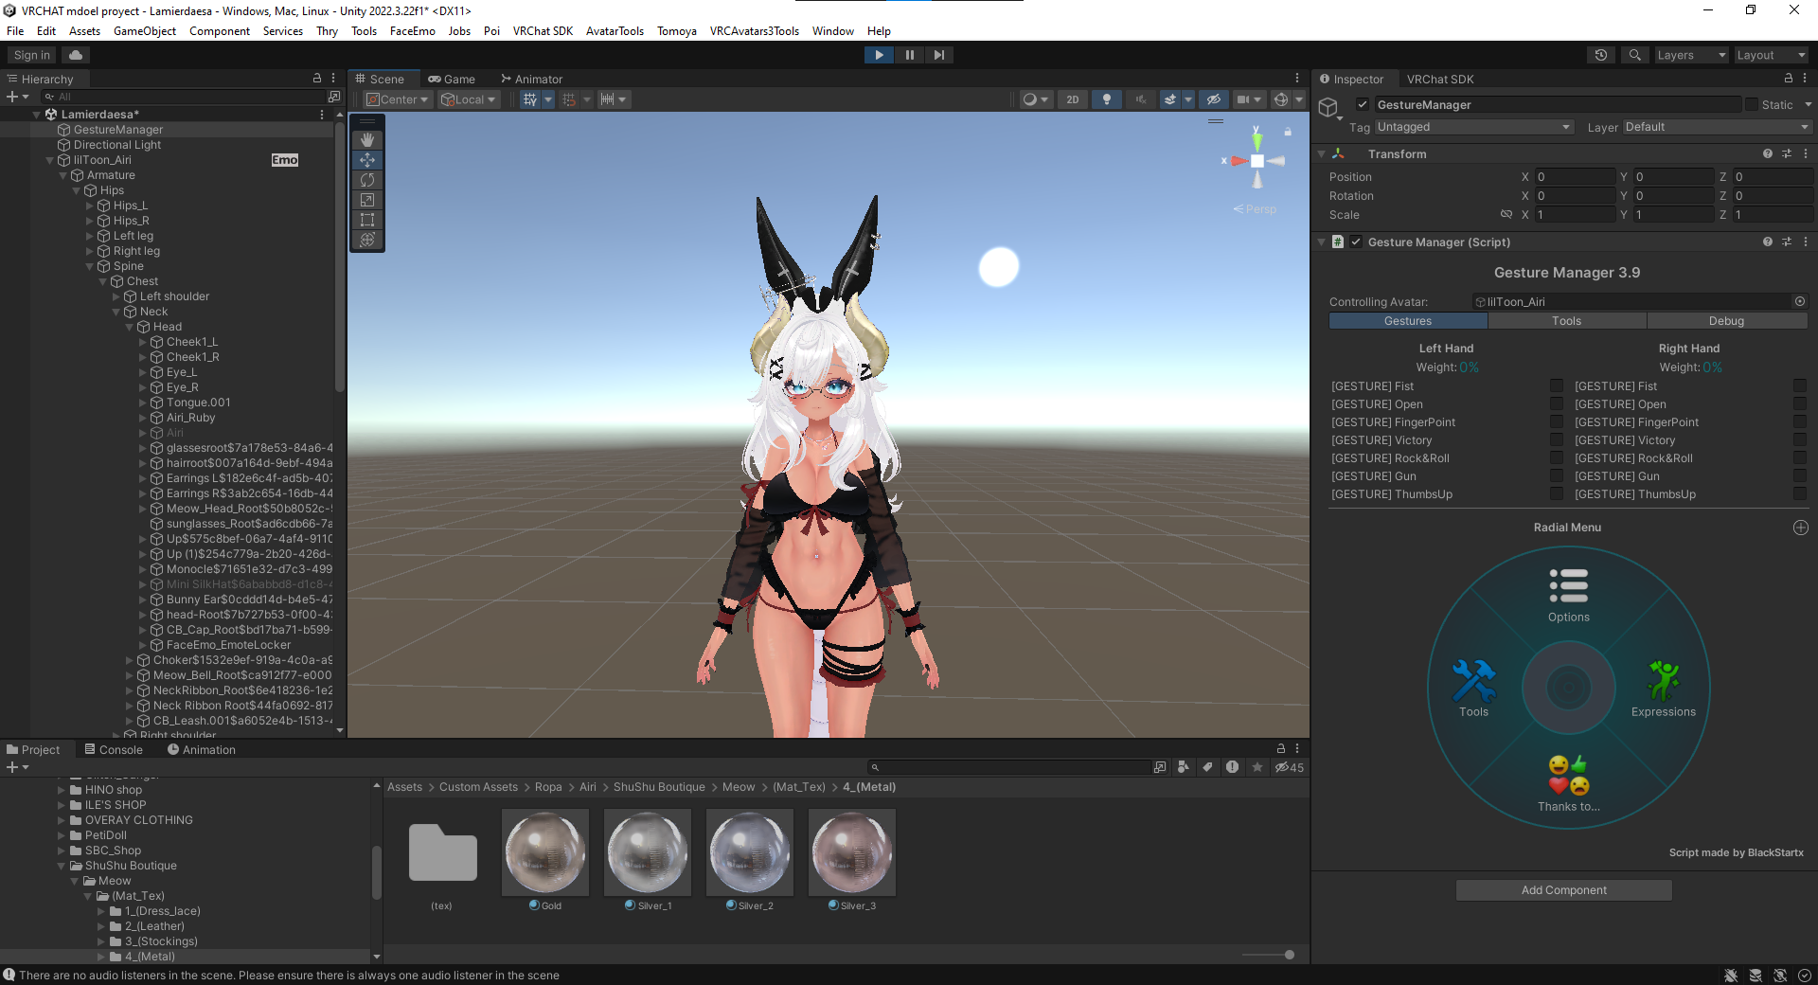
Task: Enable Left Hand Victory gesture checkbox
Action: tap(1556, 440)
